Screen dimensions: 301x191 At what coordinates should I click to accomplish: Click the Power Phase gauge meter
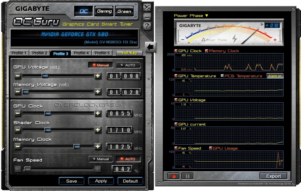click(229, 32)
